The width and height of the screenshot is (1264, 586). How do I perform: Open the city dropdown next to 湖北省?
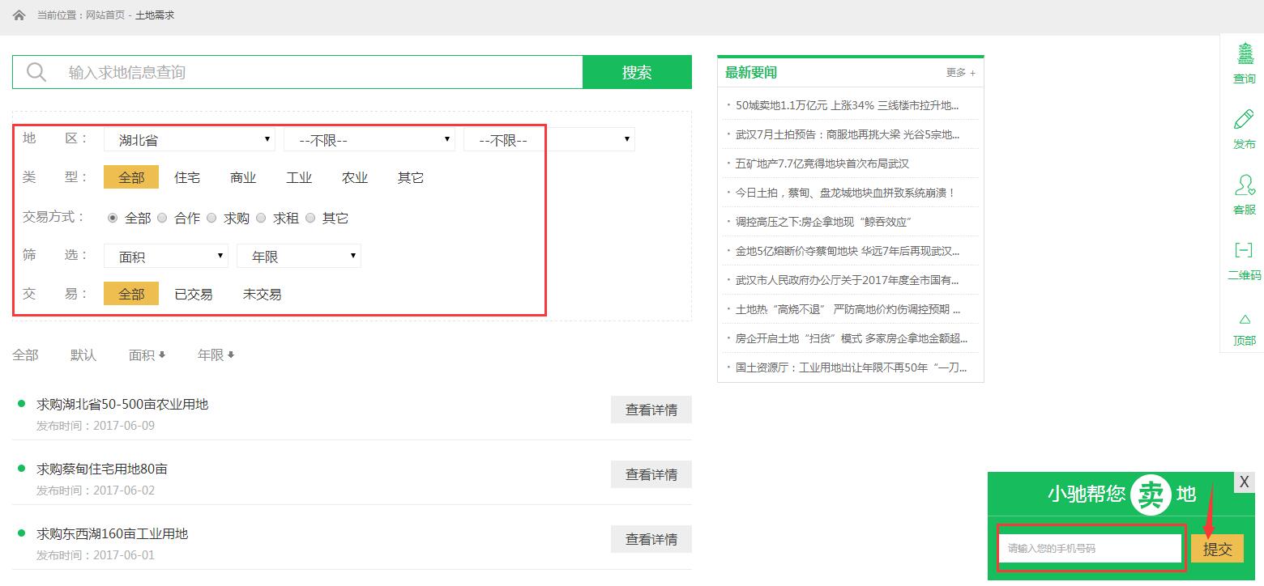(x=369, y=139)
